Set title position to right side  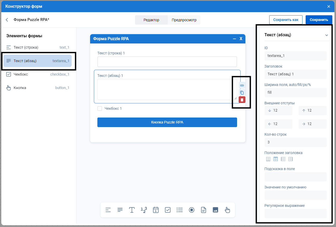pos(290,159)
